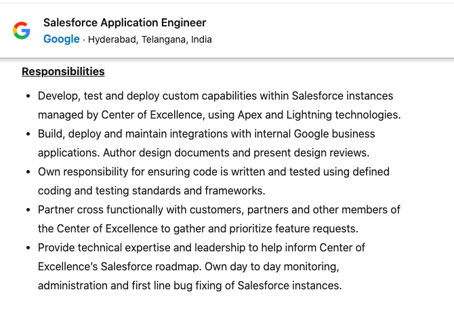Click the Google logo icon
Screen dimensions: 454x311
click(x=22, y=30)
